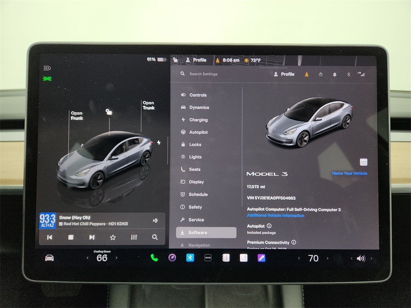Viewport: 411px width, 308px height.
Task: Open the Calendar app icon
Action: point(244,258)
